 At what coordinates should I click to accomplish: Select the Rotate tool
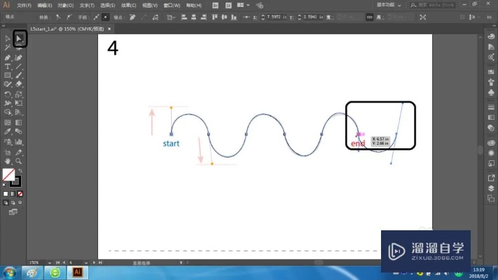coord(7,94)
